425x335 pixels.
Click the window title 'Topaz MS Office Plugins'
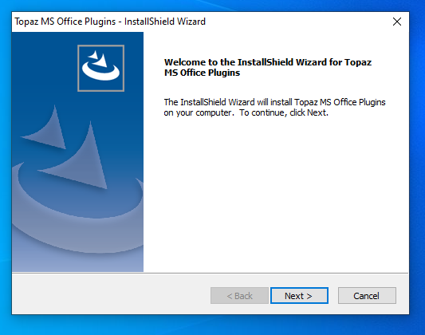pyautogui.click(x=65, y=22)
